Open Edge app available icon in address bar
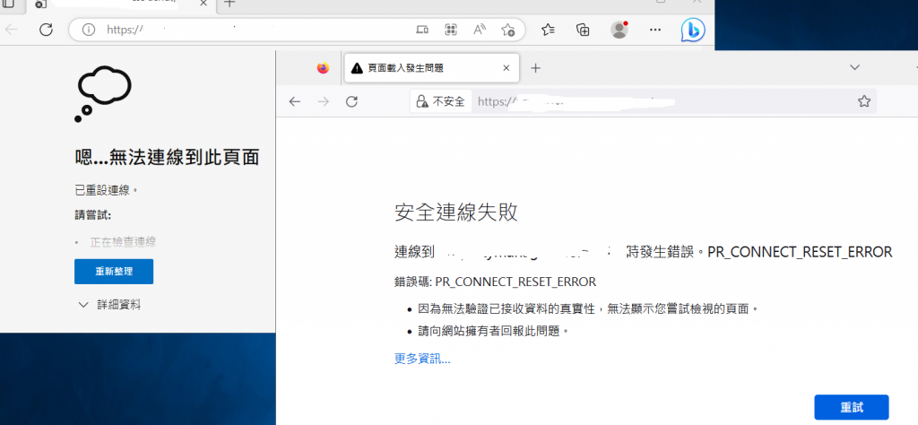918x425 pixels. 421,30
